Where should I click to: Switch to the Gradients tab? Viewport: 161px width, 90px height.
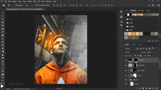click(x=141, y=10)
